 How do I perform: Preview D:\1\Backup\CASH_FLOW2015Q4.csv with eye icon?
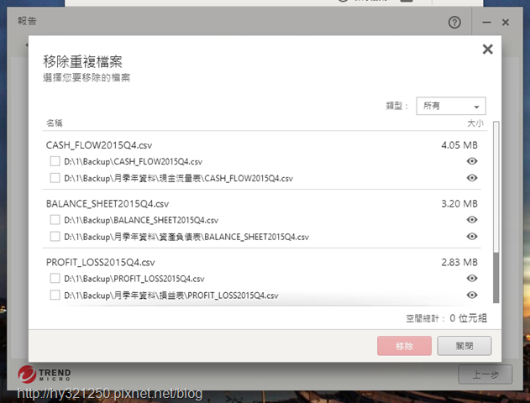coord(472,161)
